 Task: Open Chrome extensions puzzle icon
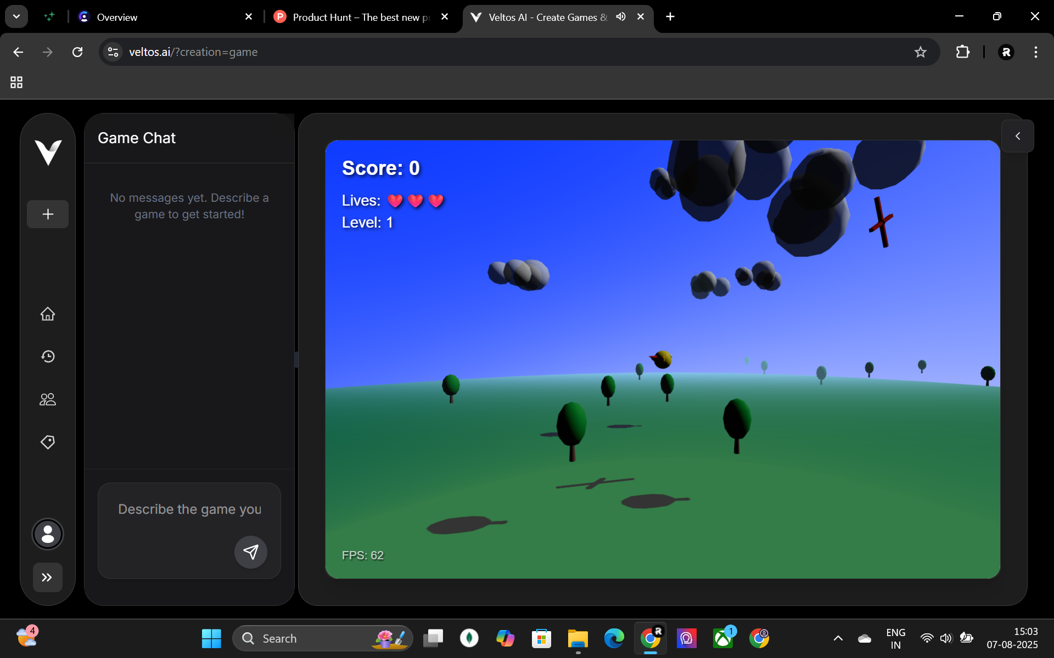[962, 52]
